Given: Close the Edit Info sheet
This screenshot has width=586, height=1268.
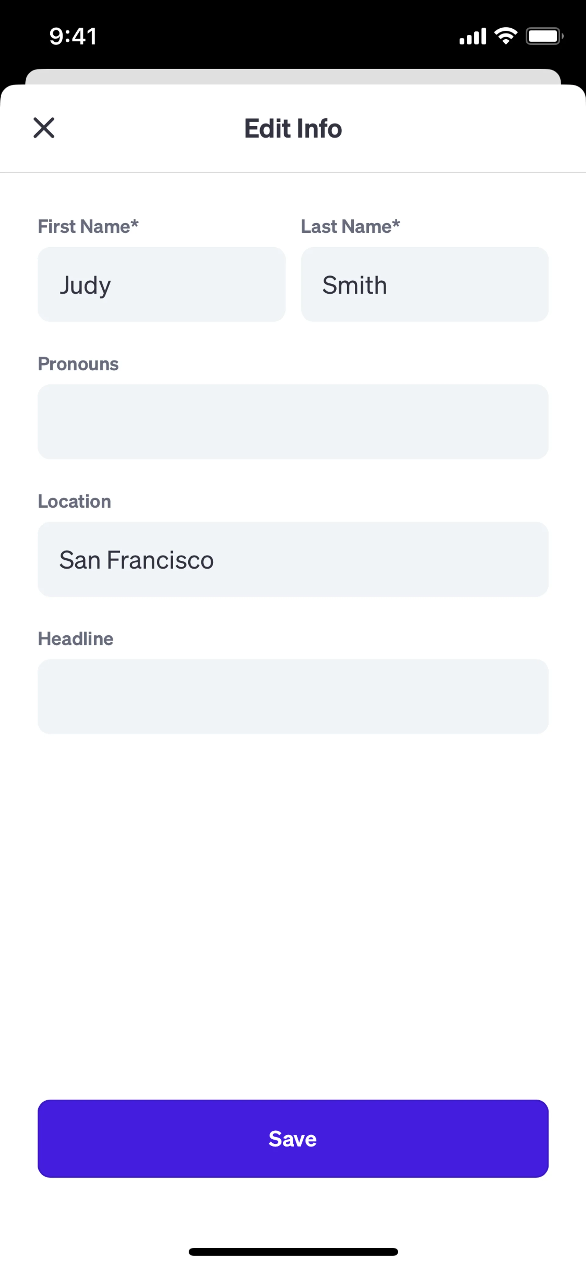Looking at the screenshot, I should [x=44, y=128].
